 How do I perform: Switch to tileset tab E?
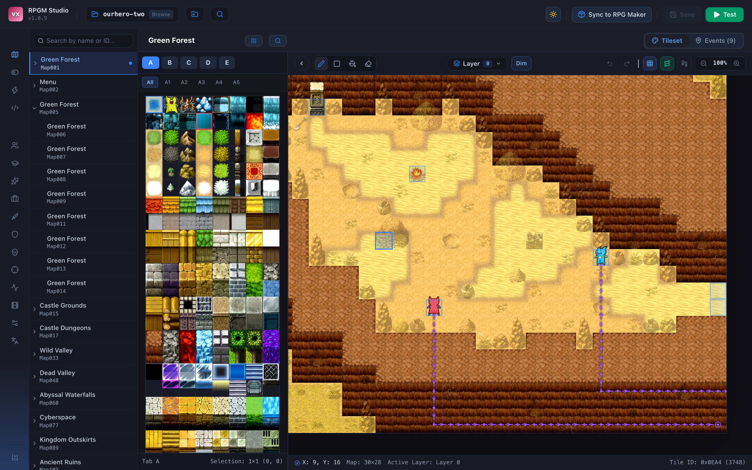pos(227,62)
